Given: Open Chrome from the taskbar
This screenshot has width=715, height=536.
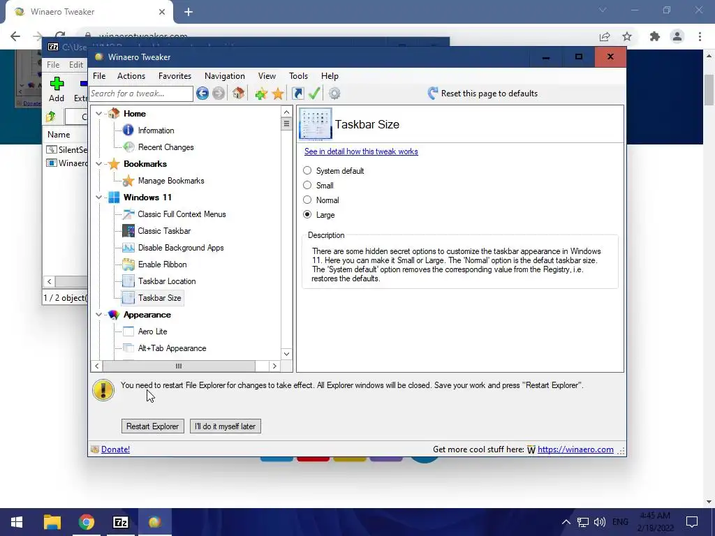Looking at the screenshot, I should [86, 522].
